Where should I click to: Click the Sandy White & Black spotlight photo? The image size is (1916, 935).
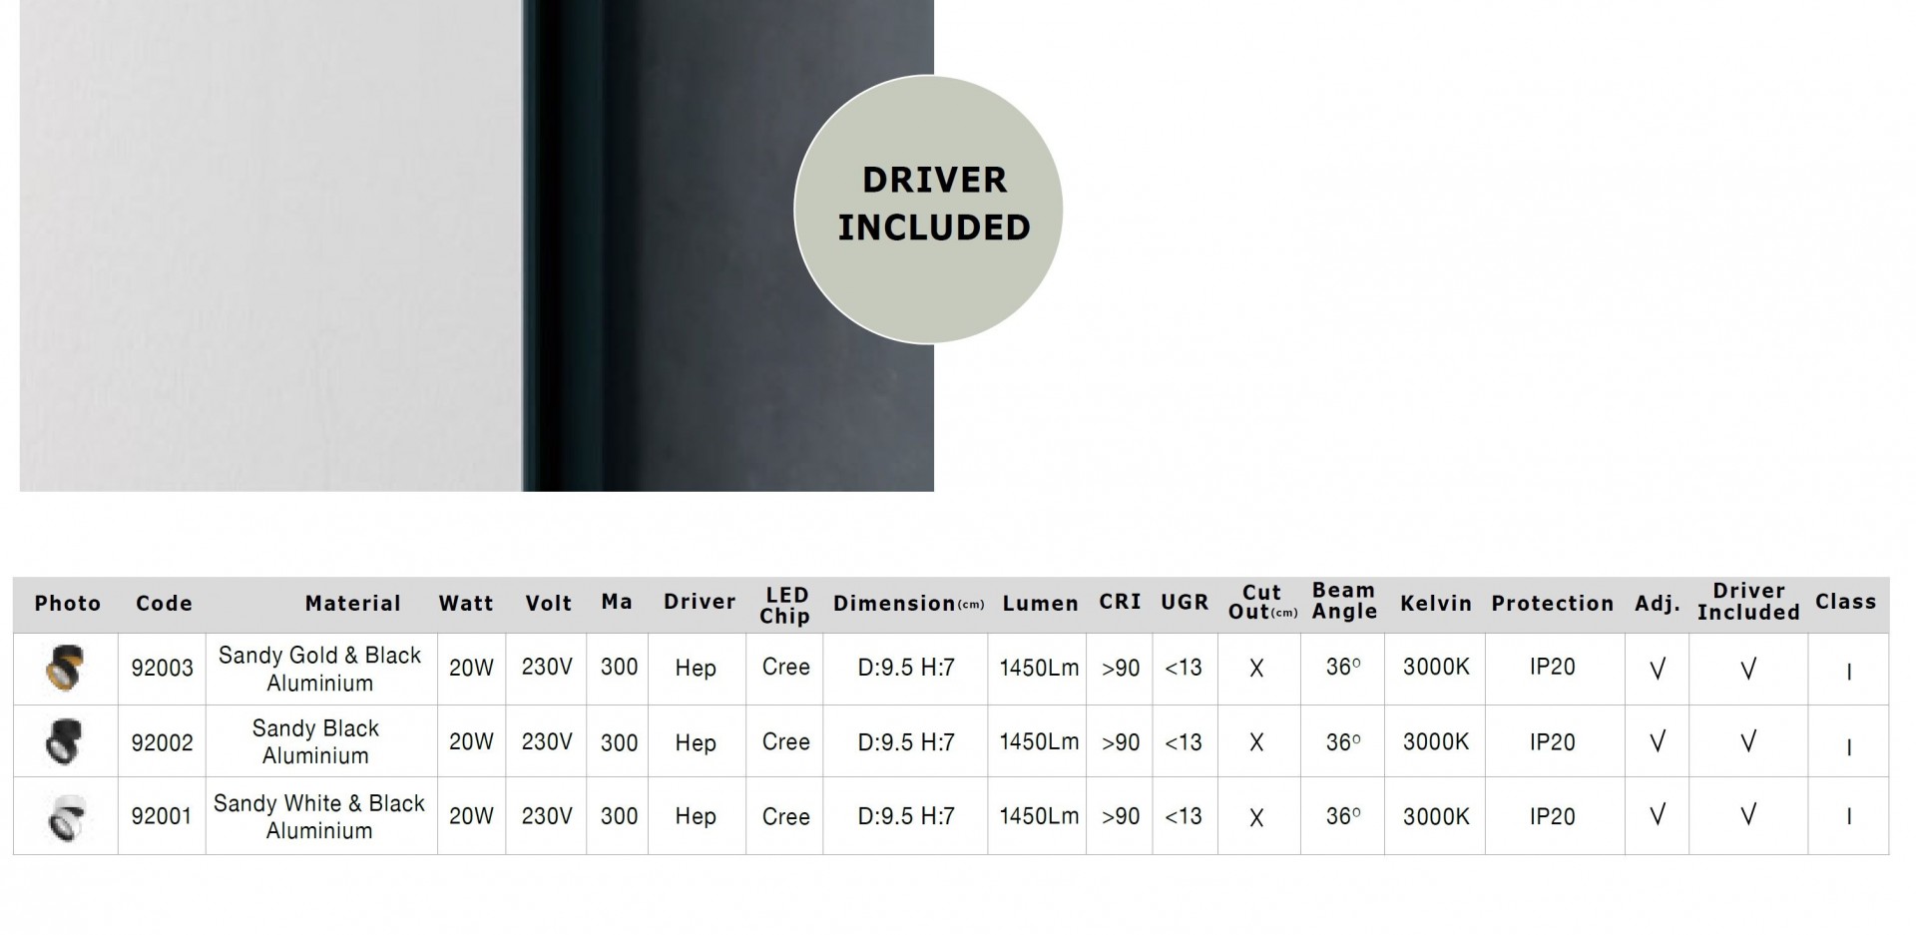click(x=67, y=816)
